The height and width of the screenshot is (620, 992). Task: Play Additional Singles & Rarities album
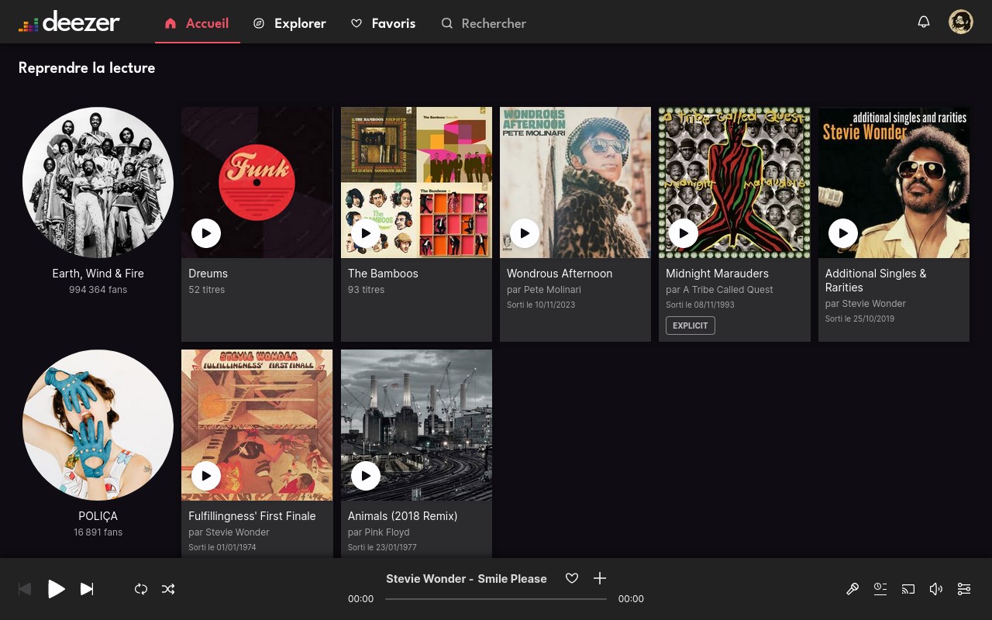(x=843, y=232)
